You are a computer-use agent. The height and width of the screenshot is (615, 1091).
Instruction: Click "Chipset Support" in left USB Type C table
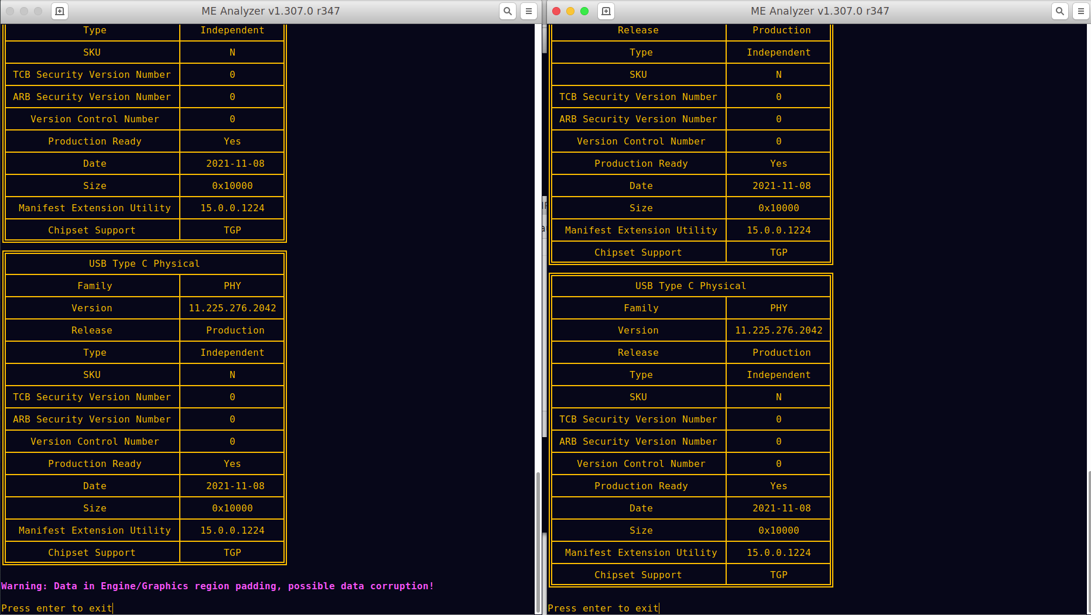click(92, 552)
